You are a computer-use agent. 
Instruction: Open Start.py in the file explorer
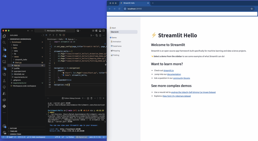[18, 62]
